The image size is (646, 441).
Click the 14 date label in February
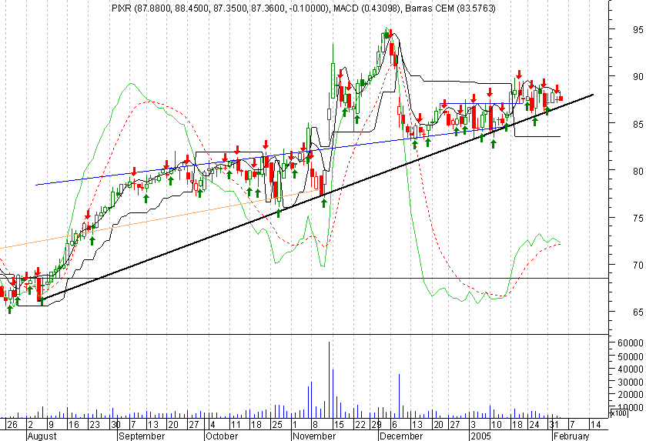click(595, 425)
